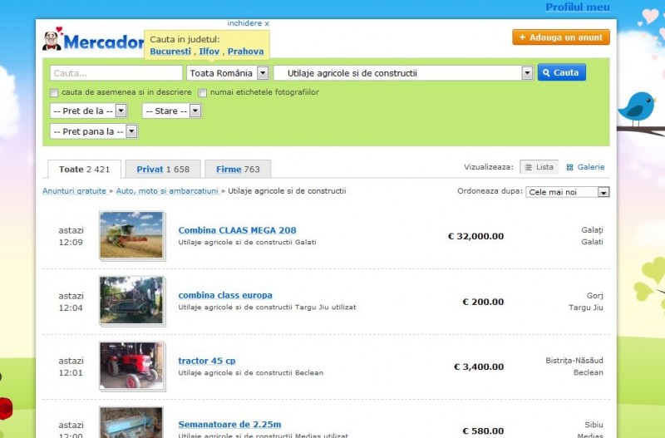
Task: Toggle photo labels only checkbox
Action: pos(203,92)
